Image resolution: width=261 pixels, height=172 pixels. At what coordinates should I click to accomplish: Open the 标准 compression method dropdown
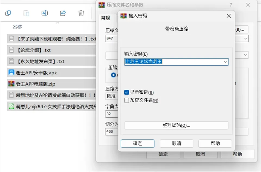[111, 96]
